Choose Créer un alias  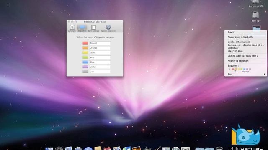pos(245,51)
